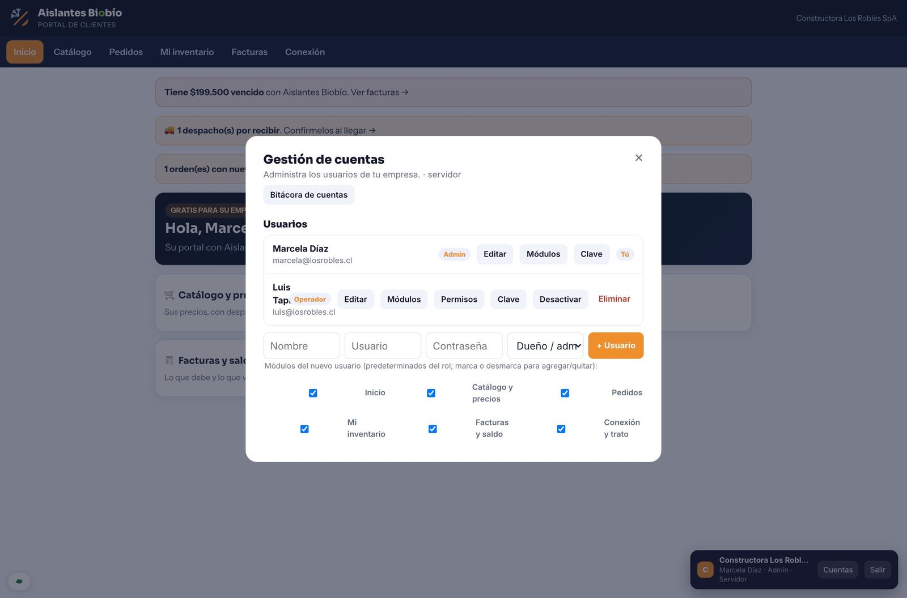Click Eliminar for Luis Tapia
907x598 pixels.
614,299
